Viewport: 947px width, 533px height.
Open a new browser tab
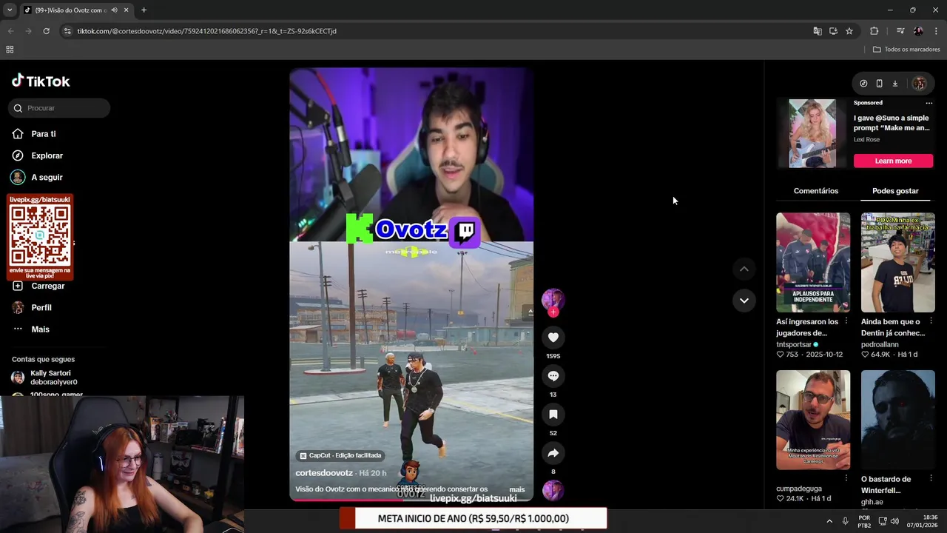[144, 10]
